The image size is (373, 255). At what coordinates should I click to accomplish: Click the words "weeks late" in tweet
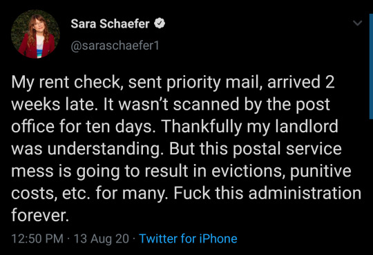[51, 104]
